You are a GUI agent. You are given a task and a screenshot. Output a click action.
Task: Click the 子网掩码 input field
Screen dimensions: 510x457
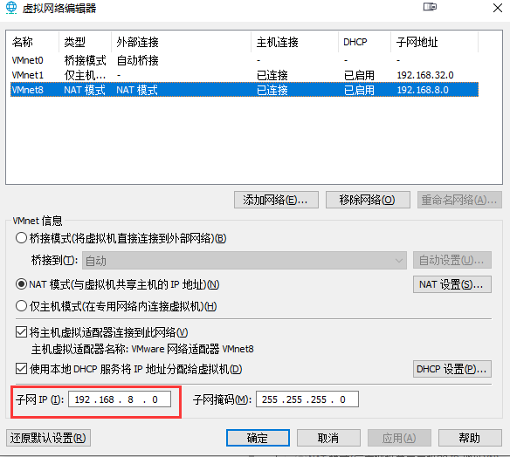307,399
